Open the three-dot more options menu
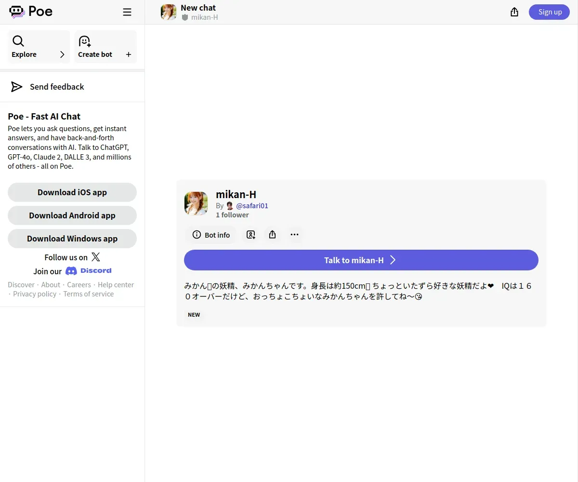The width and height of the screenshot is (578, 482). (294, 235)
